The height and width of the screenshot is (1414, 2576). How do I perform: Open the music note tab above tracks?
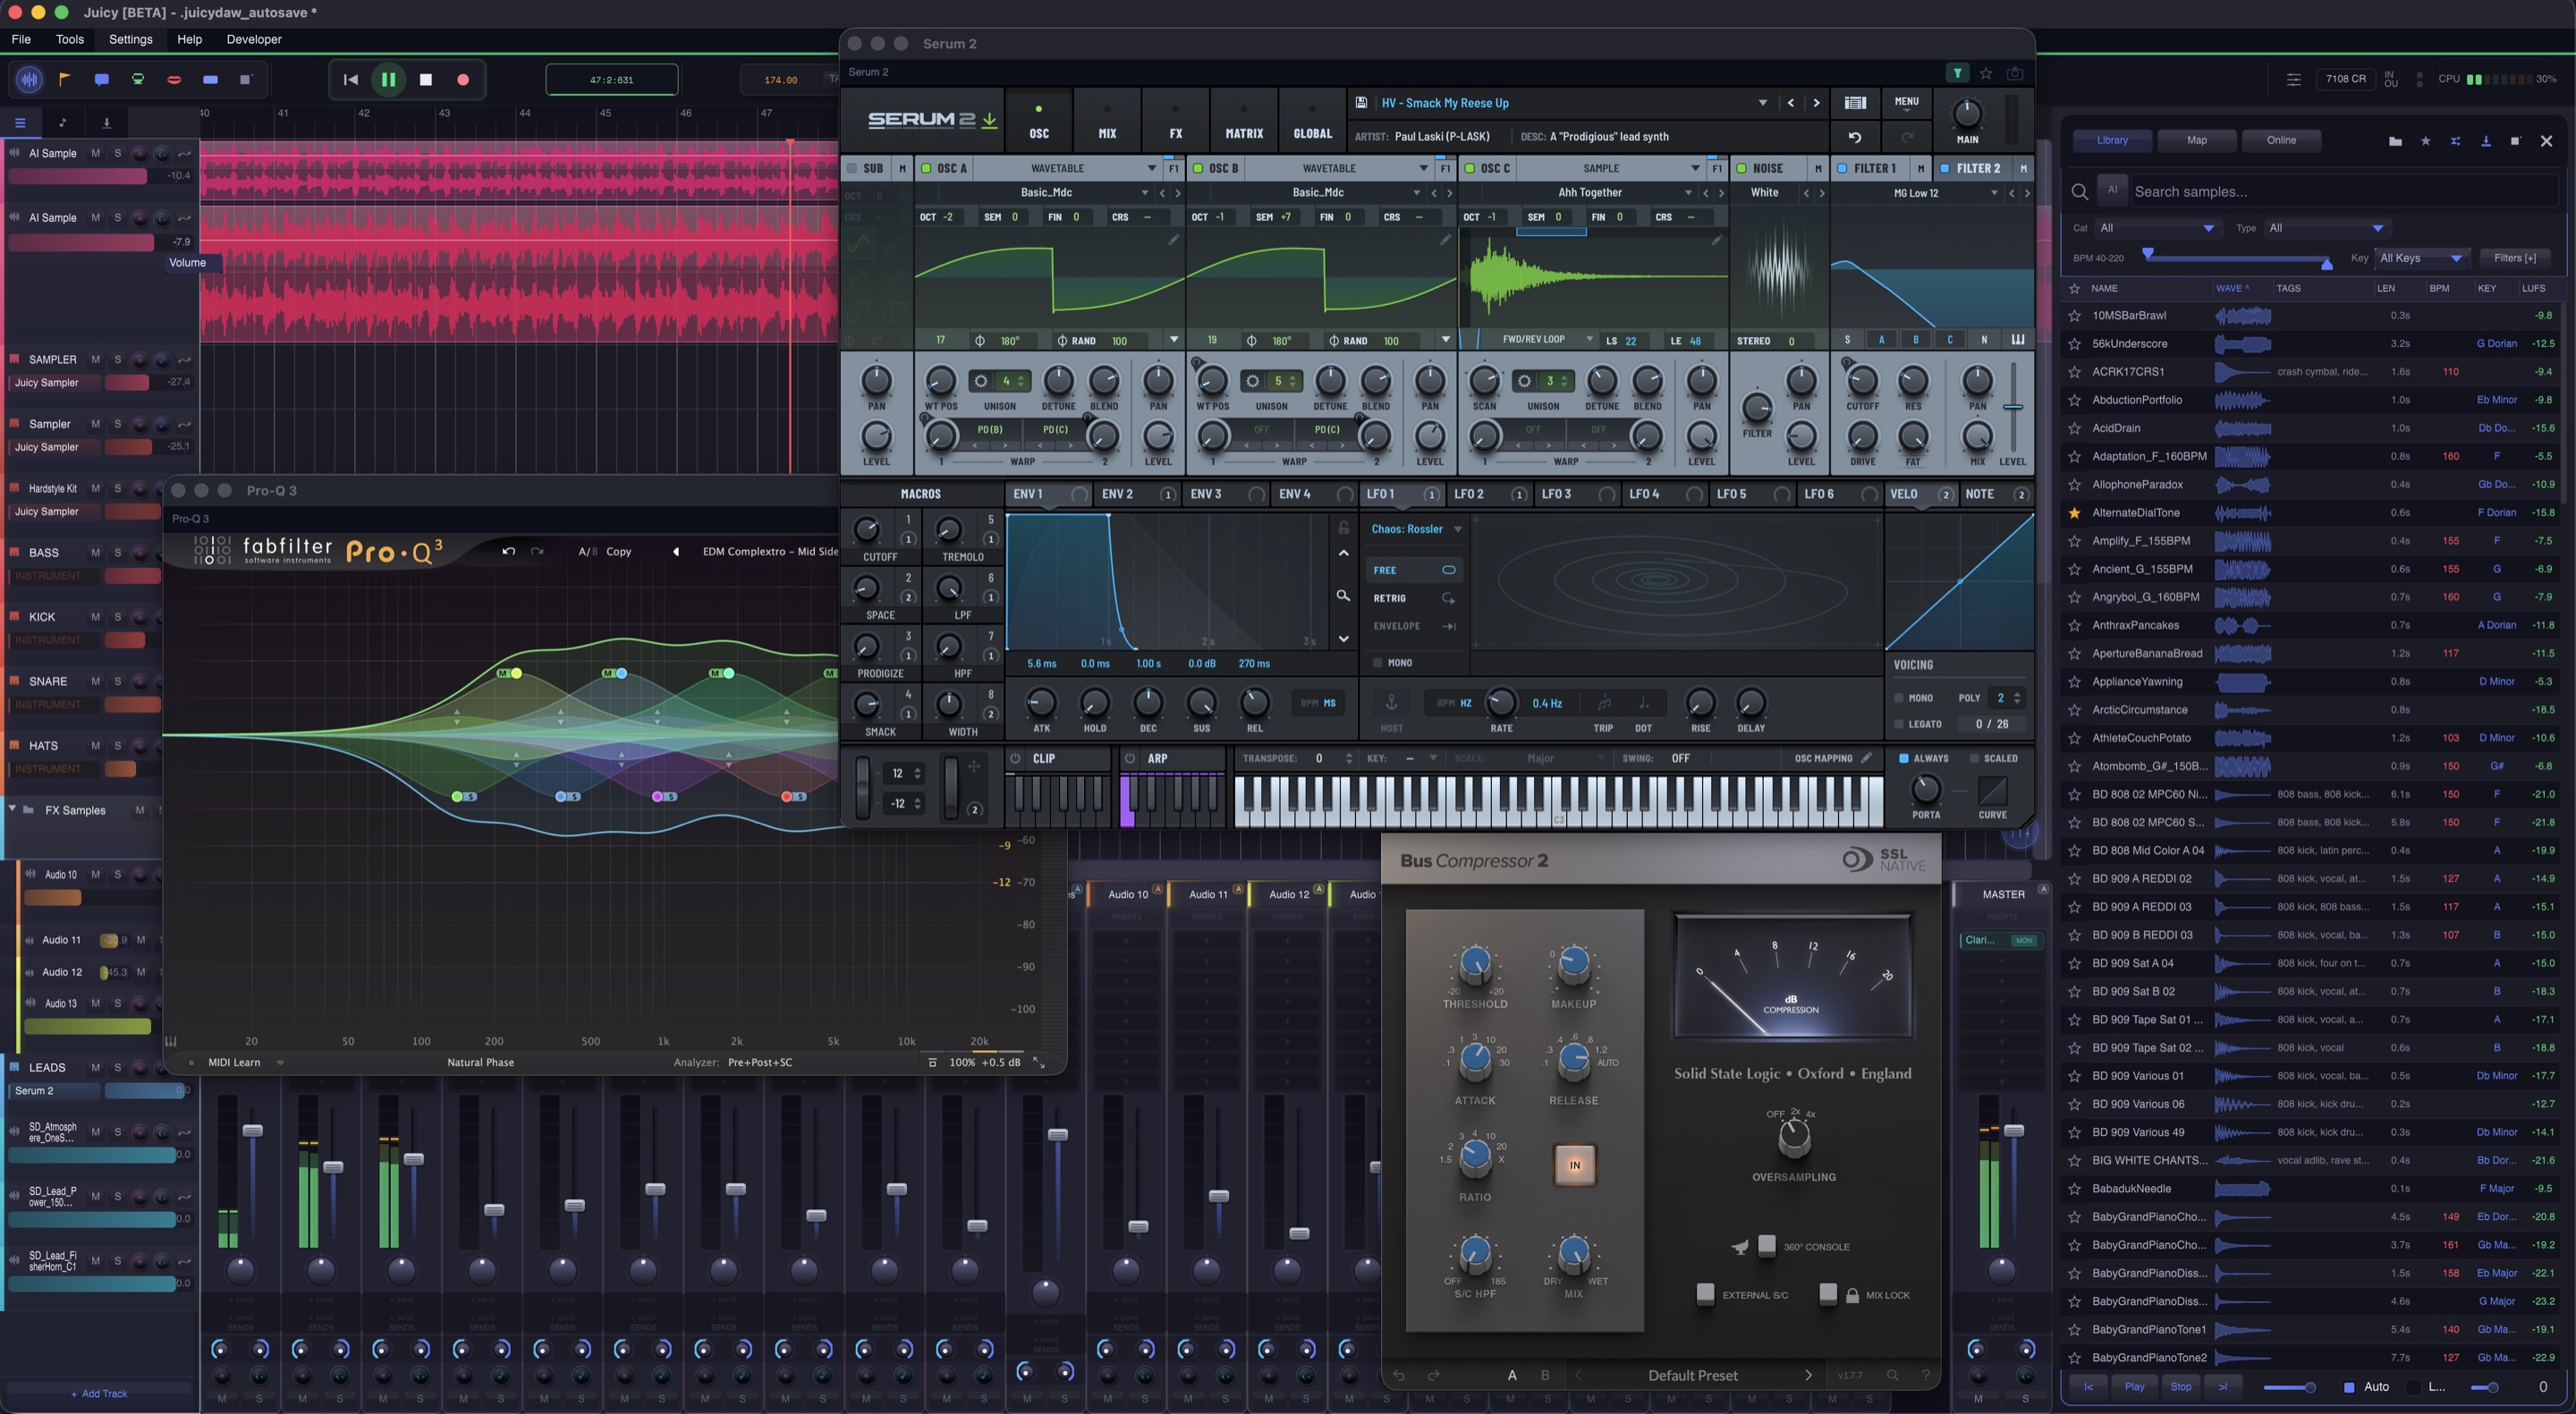[63, 123]
